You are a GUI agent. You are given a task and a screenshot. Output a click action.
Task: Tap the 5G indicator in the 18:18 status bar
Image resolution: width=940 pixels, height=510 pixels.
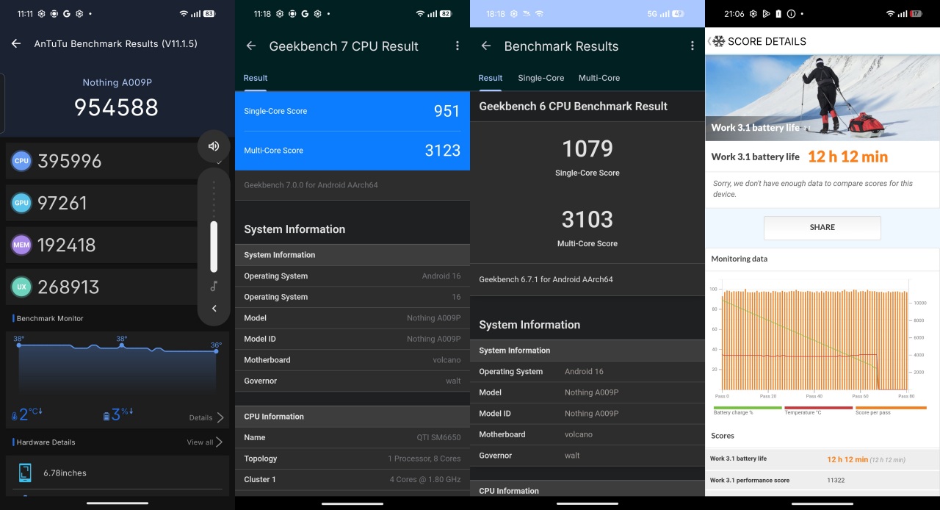(652, 14)
